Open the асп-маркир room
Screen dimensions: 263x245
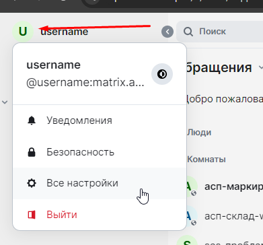tap(224, 186)
